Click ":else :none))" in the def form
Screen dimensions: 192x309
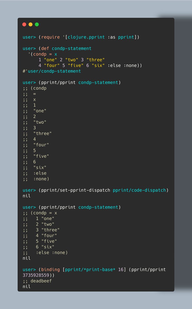click(x=125, y=65)
